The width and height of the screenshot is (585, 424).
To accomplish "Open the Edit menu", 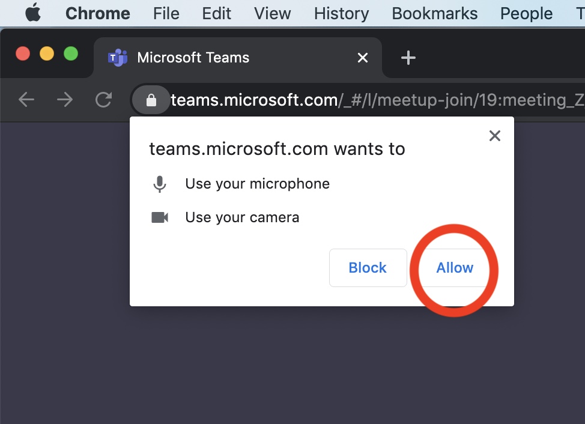I will tap(216, 13).
